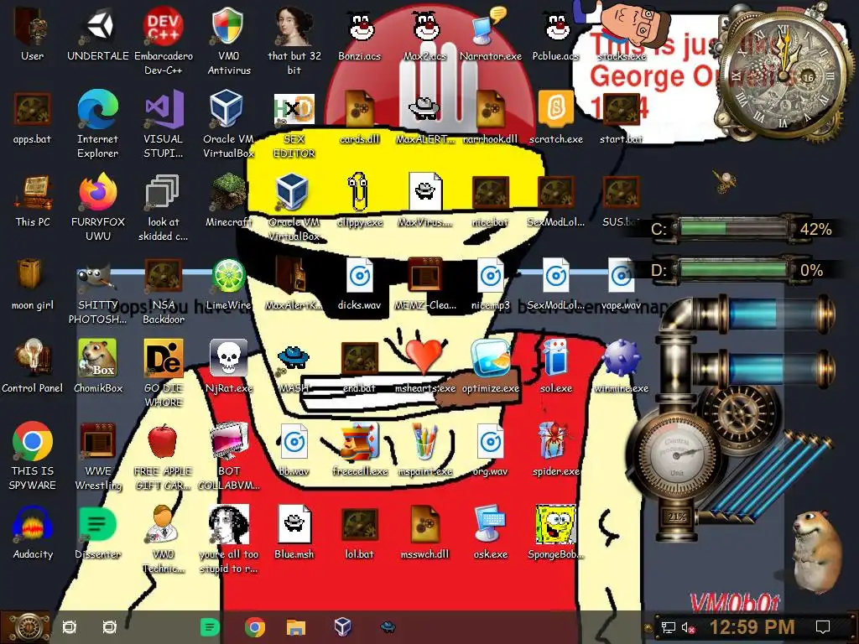Image resolution: width=859 pixels, height=644 pixels.
Task: Open osk.exe keyboard icon
Action: [x=489, y=525]
